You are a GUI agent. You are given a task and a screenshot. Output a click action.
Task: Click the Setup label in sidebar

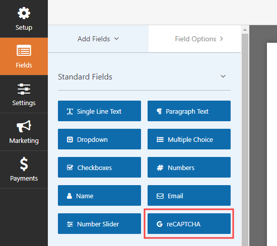(x=24, y=28)
